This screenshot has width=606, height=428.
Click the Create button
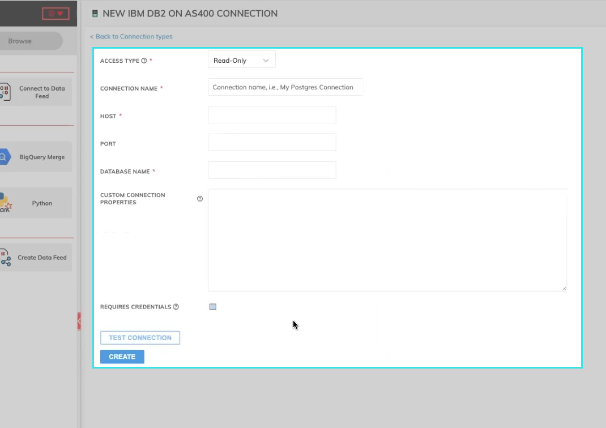coord(122,357)
